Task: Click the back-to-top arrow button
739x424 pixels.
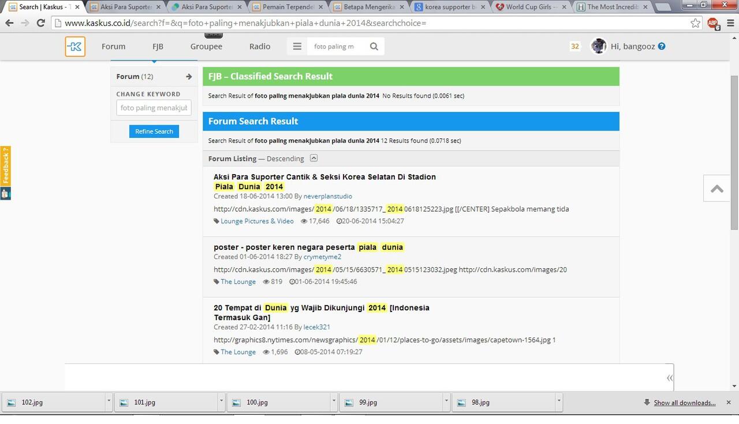Action: click(x=717, y=189)
